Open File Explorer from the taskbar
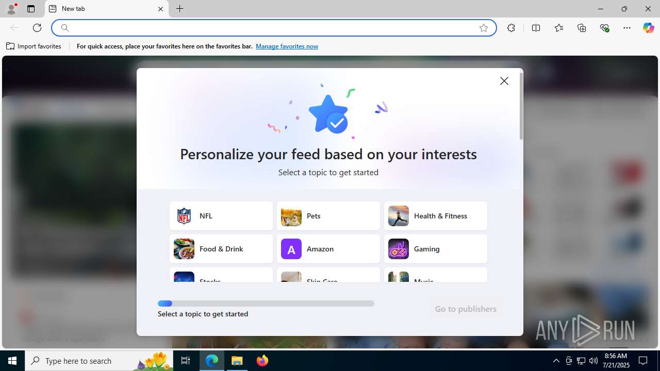 (237, 361)
